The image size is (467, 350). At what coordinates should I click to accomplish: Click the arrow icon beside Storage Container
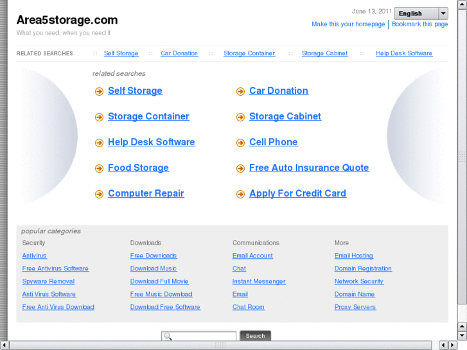pyautogui.click(x=99, y=117)
